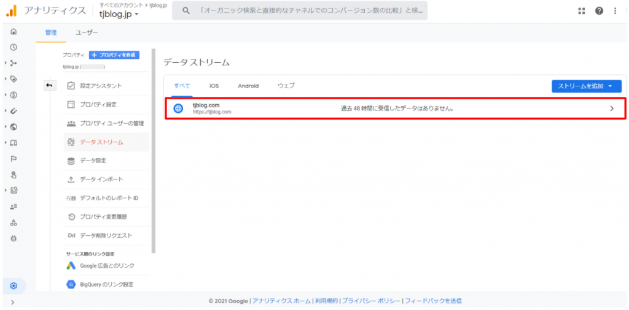The width and height of the screenshot is (629, 310).
Task: Follow the アナリティクス ホーム footer link
Action: tap(281, 301)
